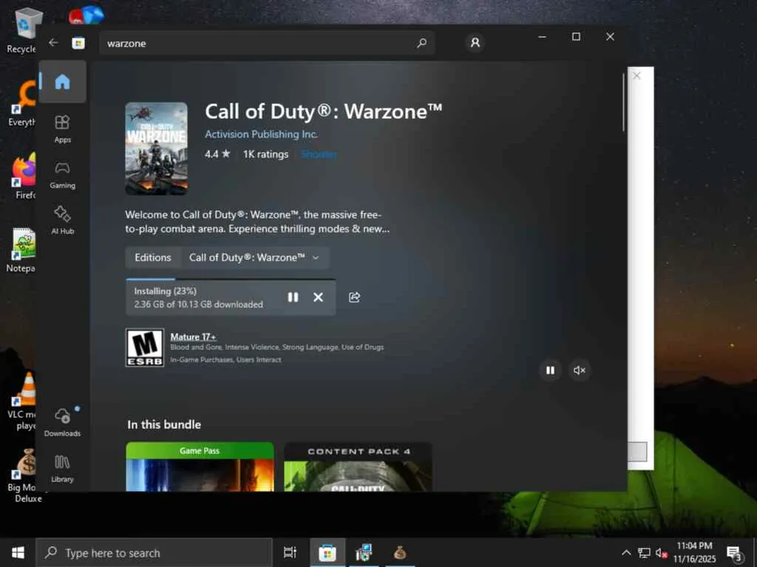Open the Mature 17+ rating link

[x=193, y=337]
